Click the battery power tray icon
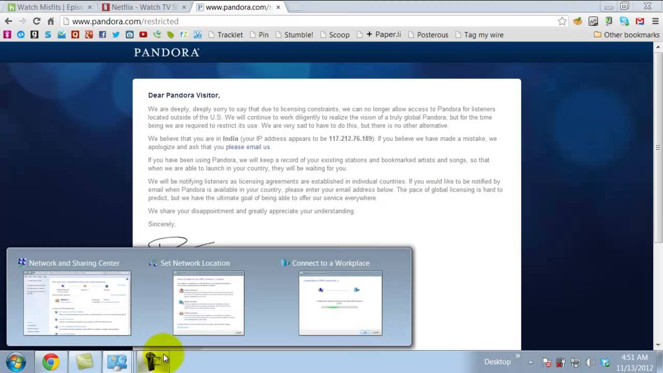The width and height of the screenshot is (663, 373). [x=560, y=362]
